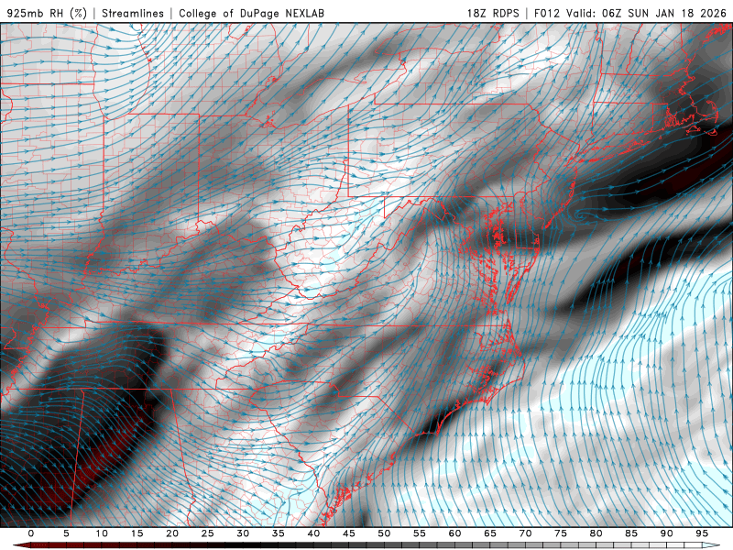The image size is (733, 550).
Task: Click the colorbar label "75"
Action: pyautogui.click(x=561, y=533)
